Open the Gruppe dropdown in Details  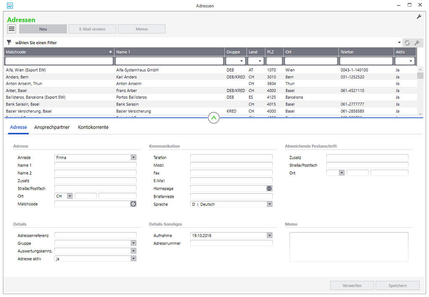click(133, 243)
